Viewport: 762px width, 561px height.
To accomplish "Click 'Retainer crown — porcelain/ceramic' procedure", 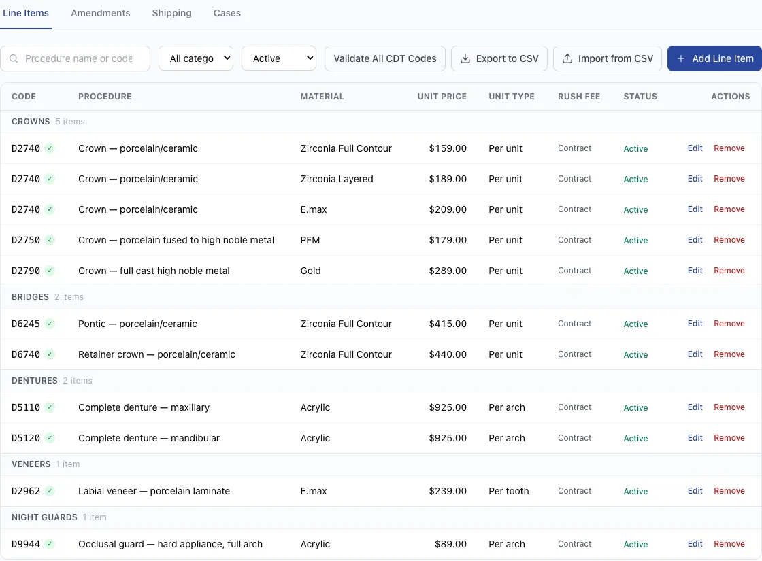I will point(156,354).
